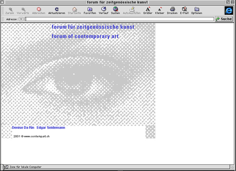Screen dimensions: 236x171
Task: Open the Edgar Seidemann link
Action: pyautogui.click(x=51, y=128)
